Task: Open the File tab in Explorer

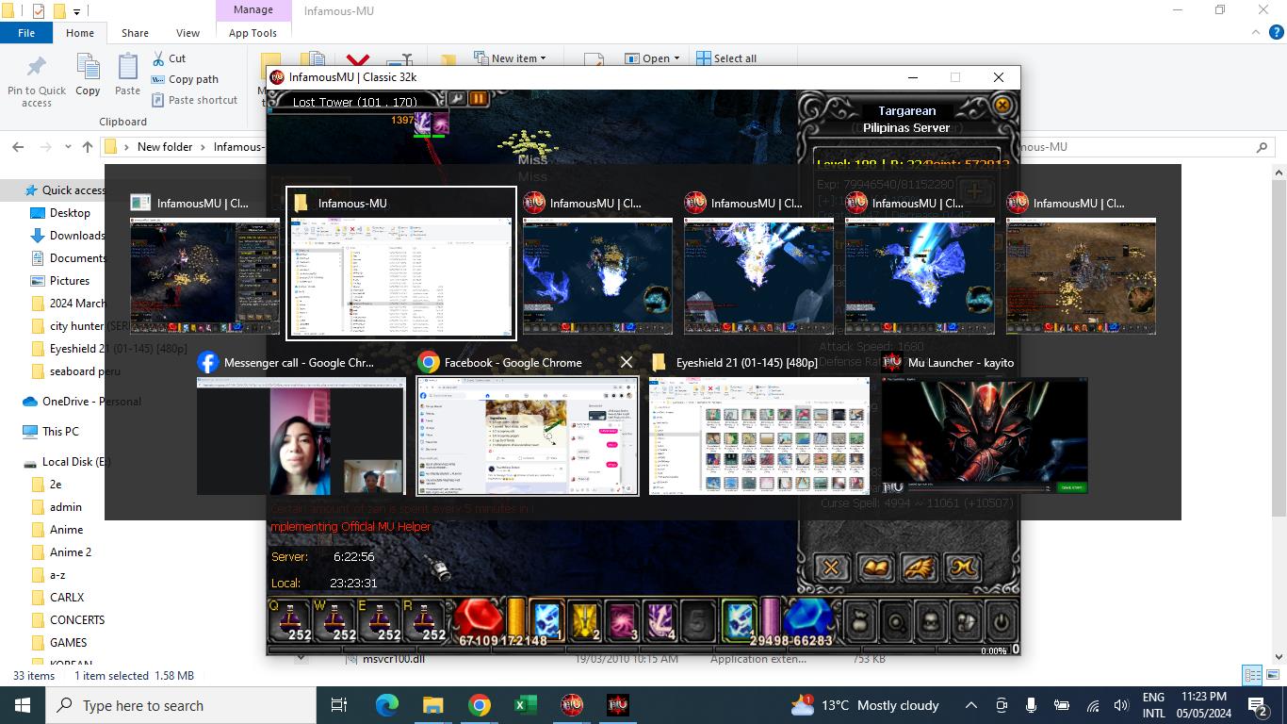Action: 26,32
